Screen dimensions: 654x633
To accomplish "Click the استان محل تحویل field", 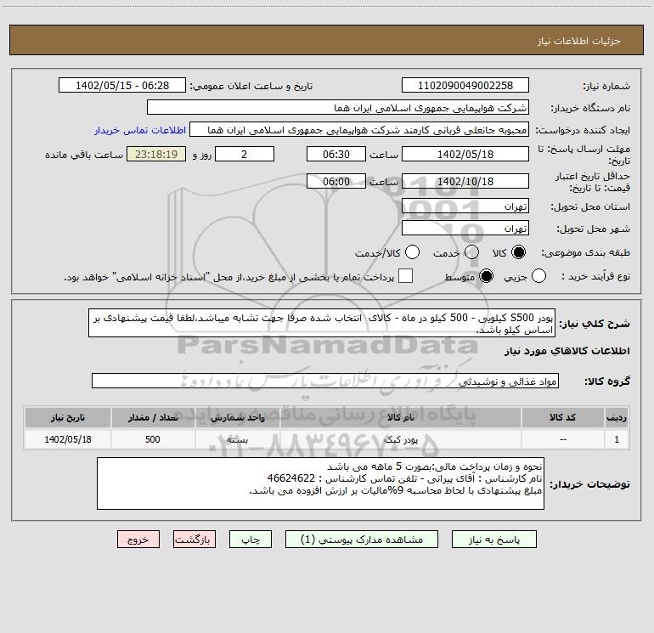I will point(465,206).
